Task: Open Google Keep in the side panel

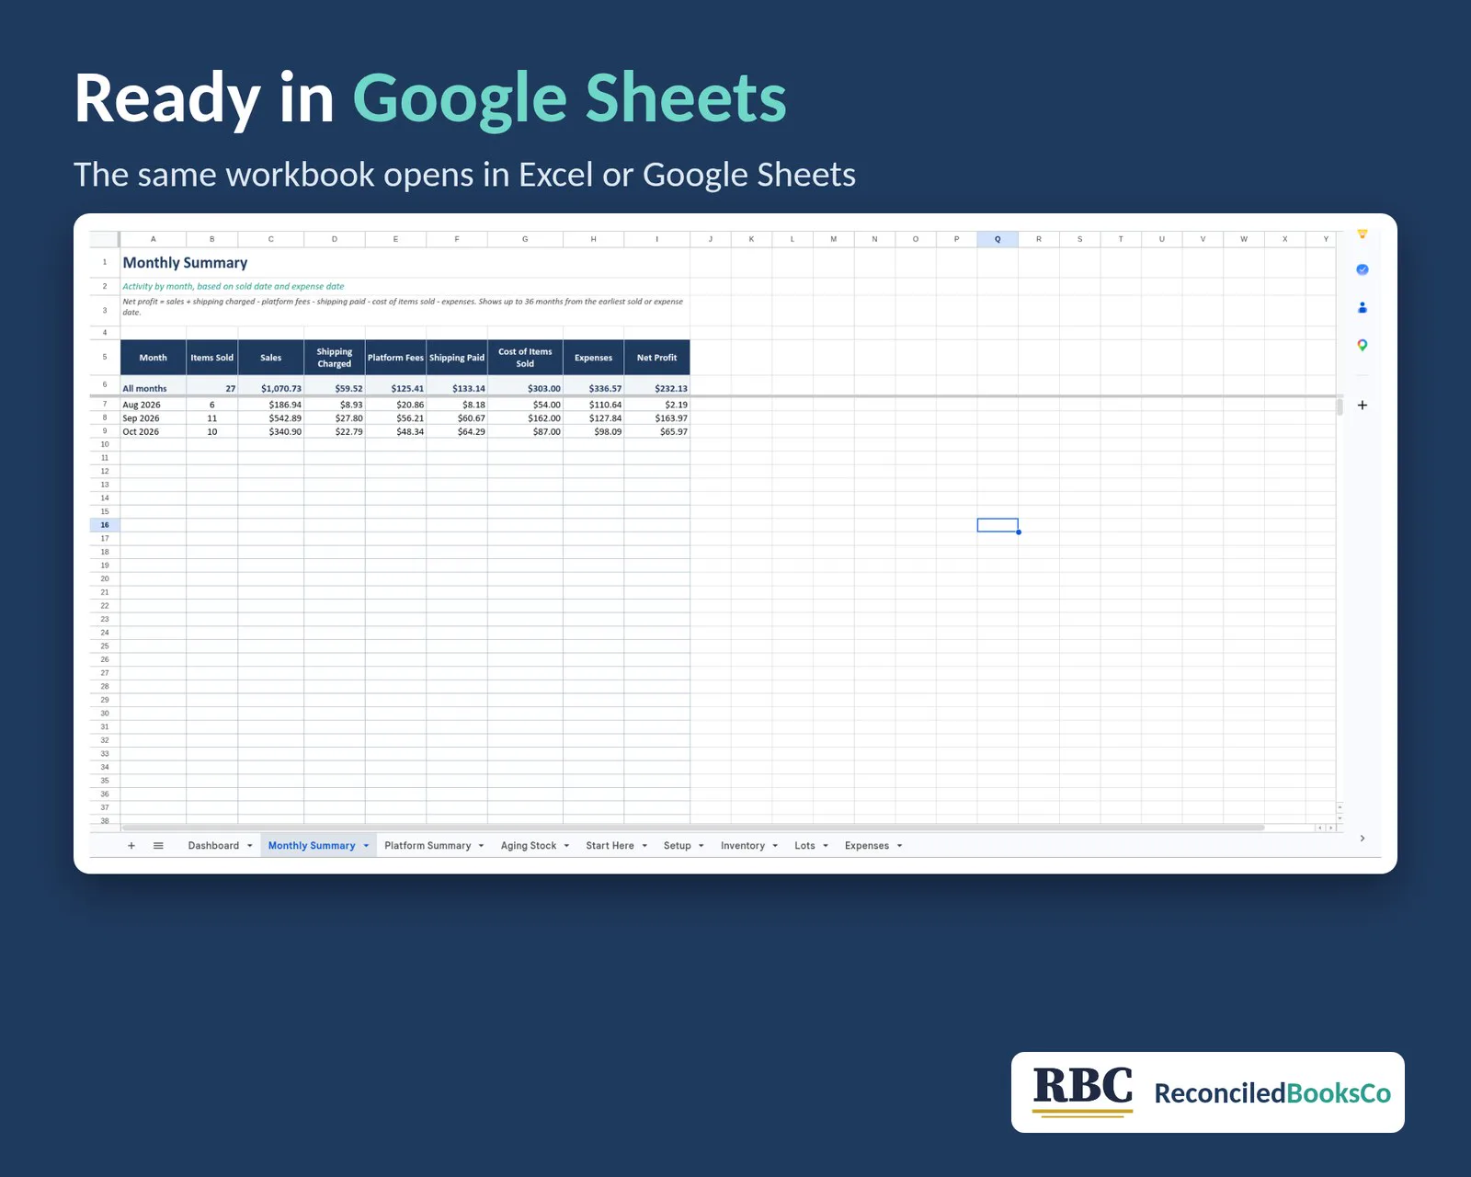Action: tap(1363, 234)
